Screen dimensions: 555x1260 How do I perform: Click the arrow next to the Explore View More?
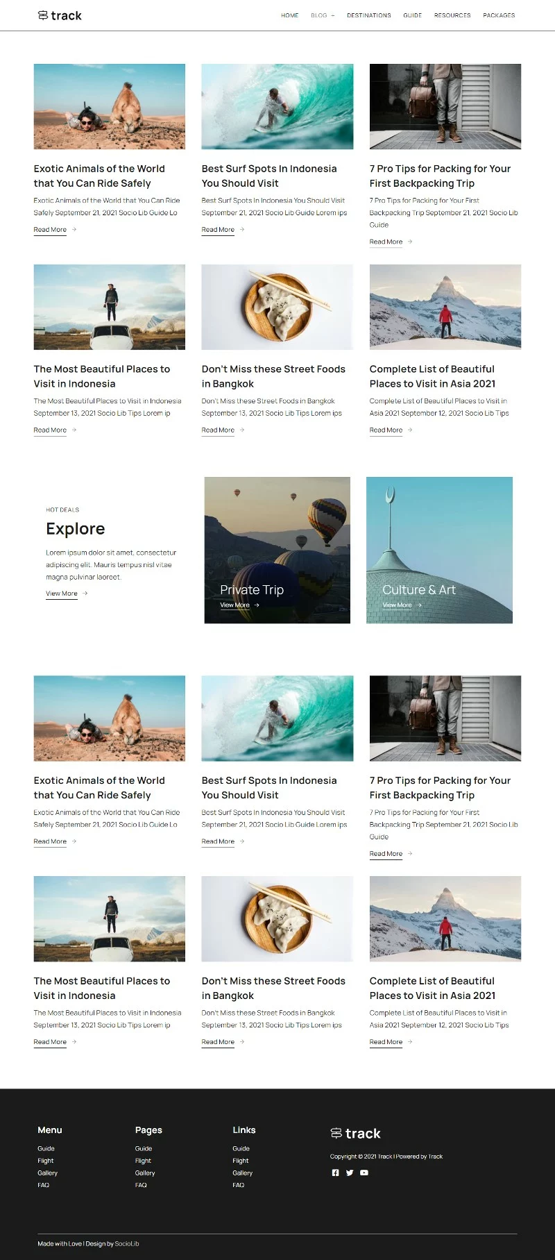[85, 594]
